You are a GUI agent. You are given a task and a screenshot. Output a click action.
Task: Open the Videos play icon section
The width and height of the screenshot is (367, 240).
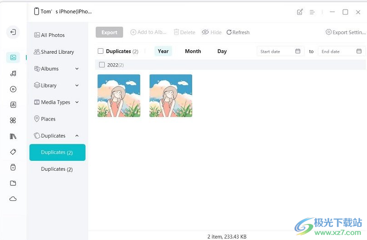coord(13,89)
